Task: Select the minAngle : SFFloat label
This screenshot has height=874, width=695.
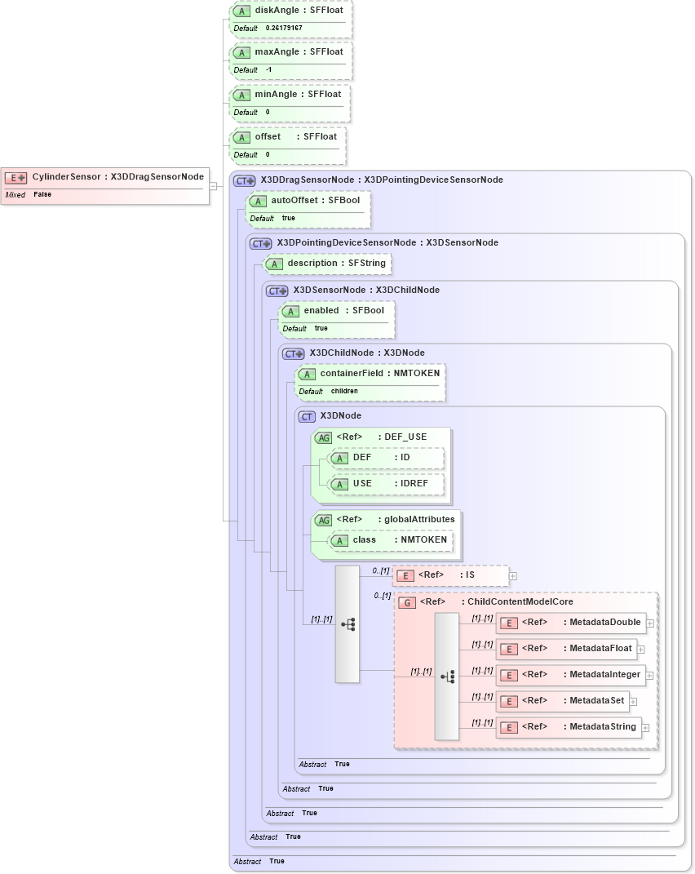Action: pos(298,94)
